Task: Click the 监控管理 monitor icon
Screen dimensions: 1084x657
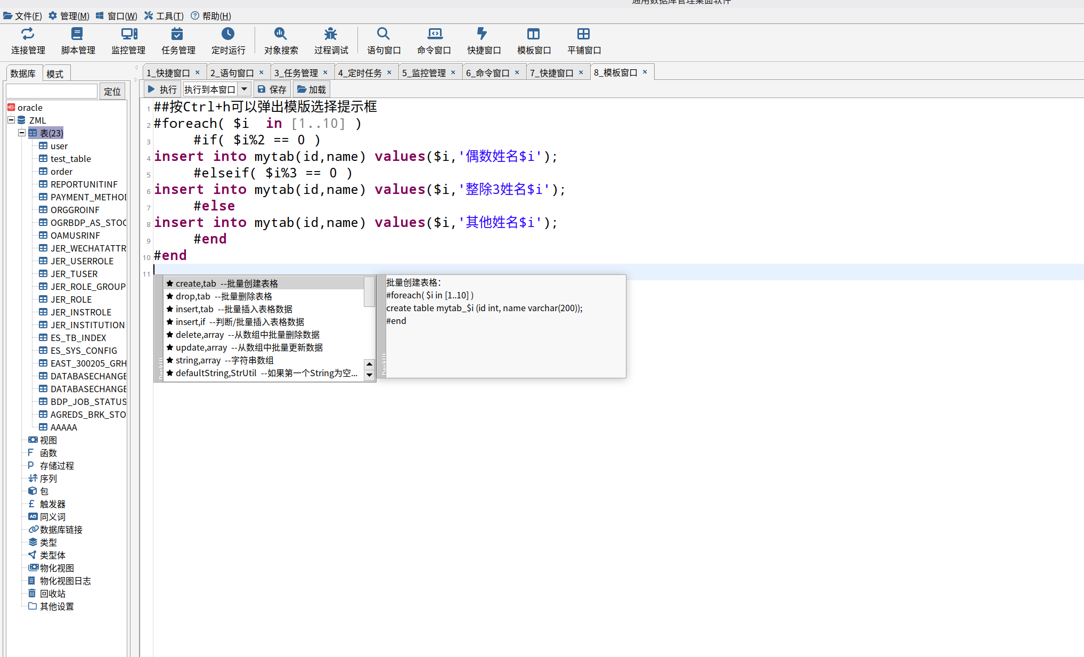Action: (128, 34)
